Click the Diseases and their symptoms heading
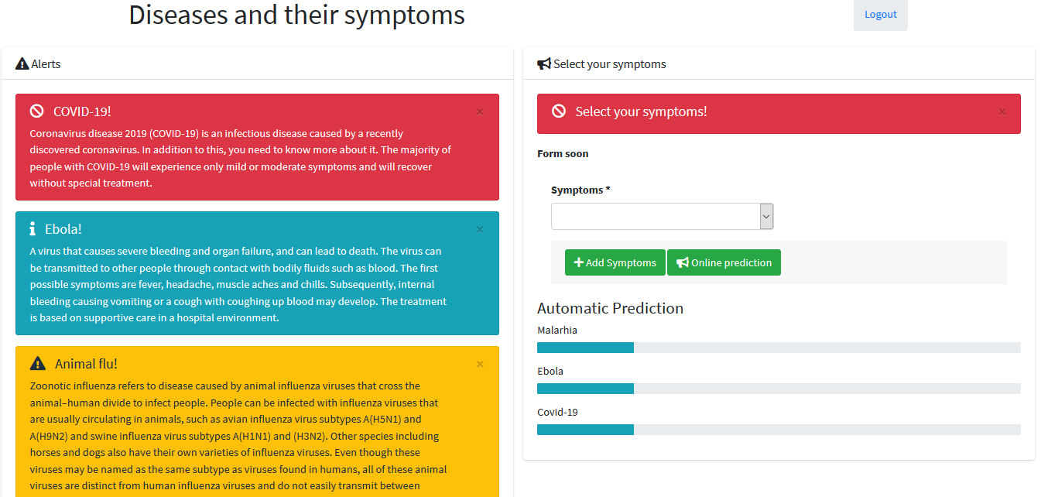This screenshot has width=1041, height=497. (296, 15)
